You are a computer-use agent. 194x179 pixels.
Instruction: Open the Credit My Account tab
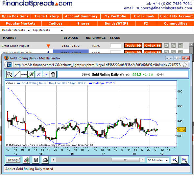176,16
